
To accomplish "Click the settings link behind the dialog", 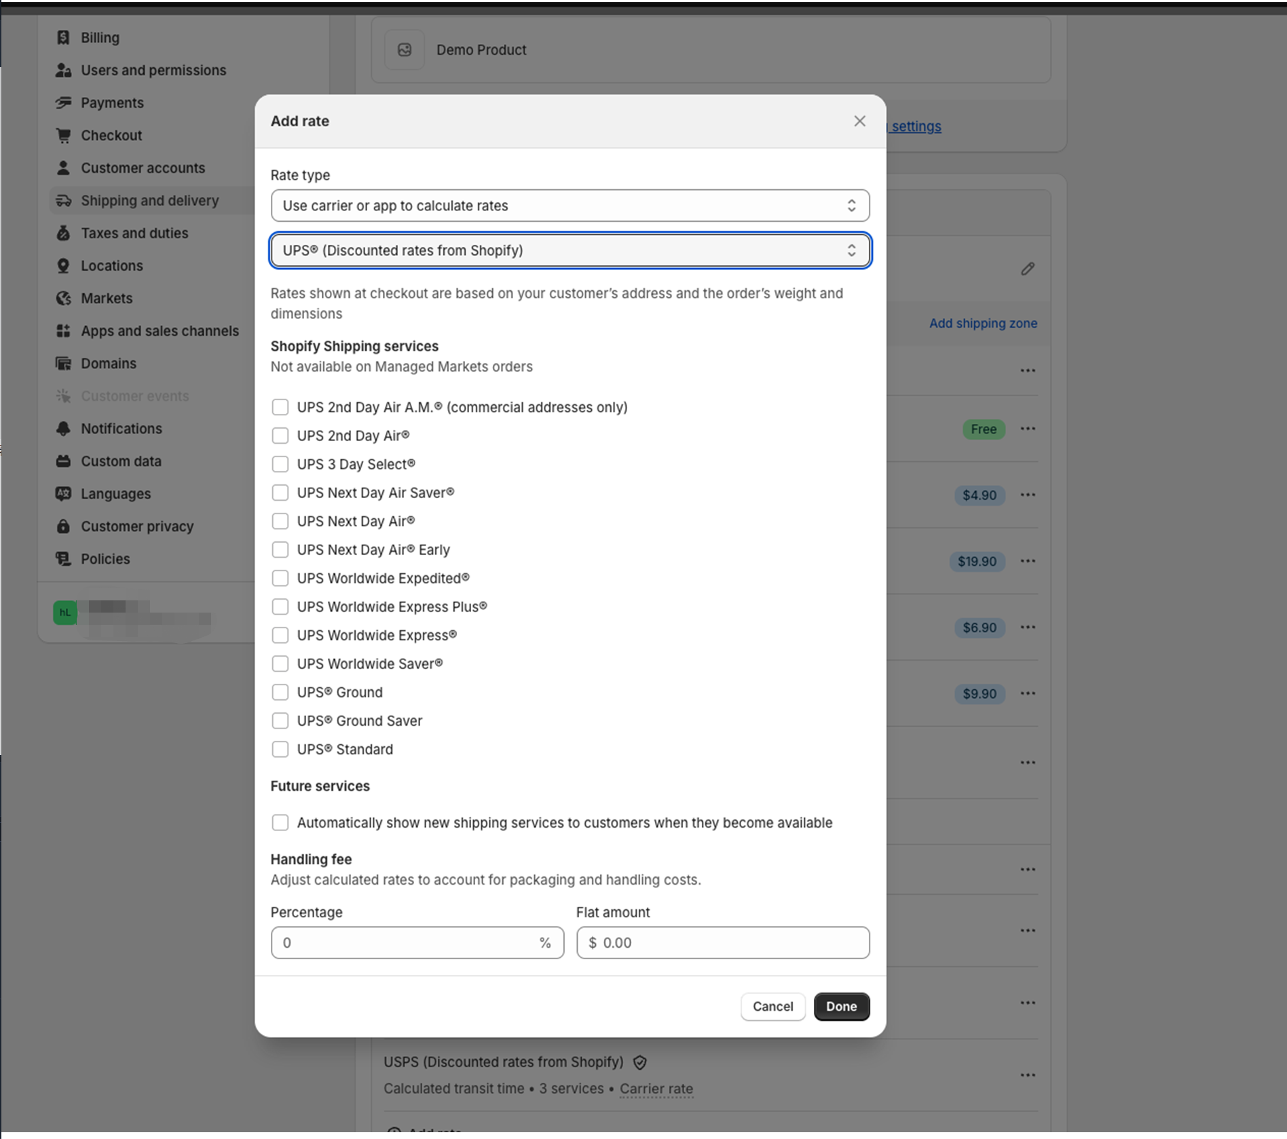I will pyautogui.click(x=914, y=126).
